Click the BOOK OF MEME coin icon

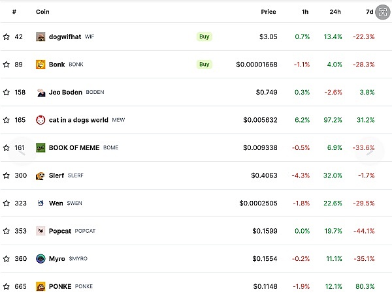click(41, 147)
